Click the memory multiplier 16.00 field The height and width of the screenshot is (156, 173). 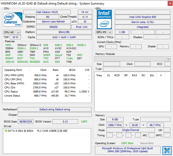[x=135, y=125]
